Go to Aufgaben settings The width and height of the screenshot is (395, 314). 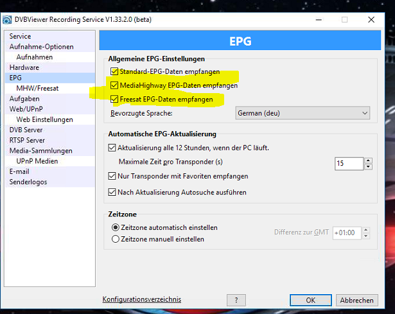click(x=50, y=99)
